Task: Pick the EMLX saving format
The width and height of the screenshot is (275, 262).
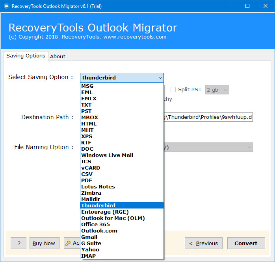Action: (x=122, y=99)
